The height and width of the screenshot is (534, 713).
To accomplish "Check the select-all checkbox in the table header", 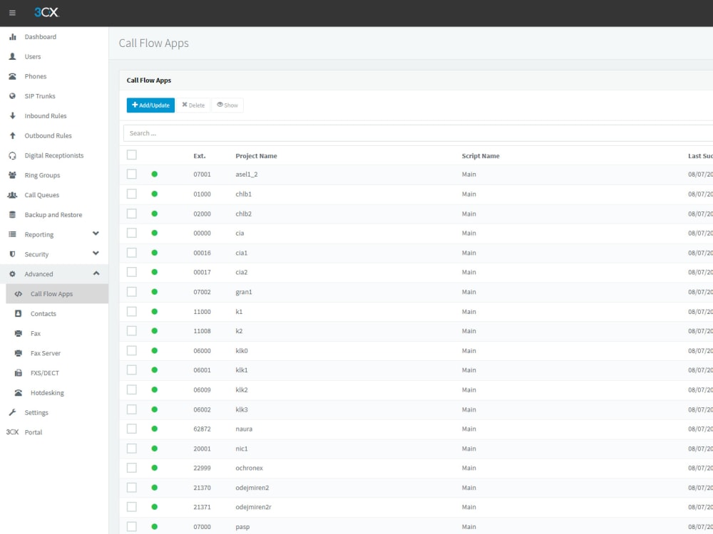I will [132, 155].
